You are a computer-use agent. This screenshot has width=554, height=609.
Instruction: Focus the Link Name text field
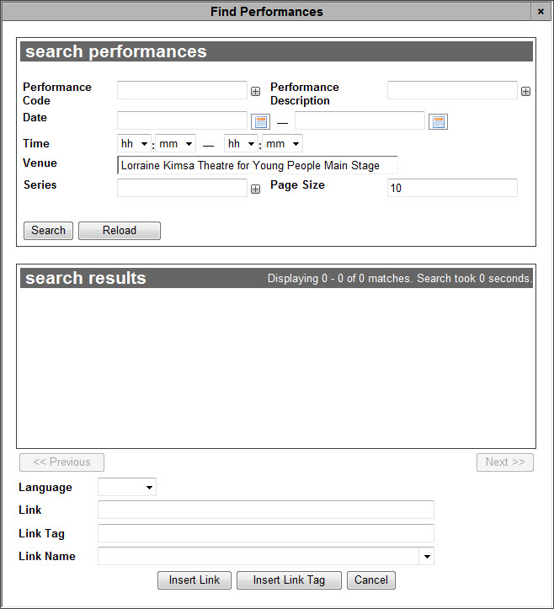coord(258,556)
